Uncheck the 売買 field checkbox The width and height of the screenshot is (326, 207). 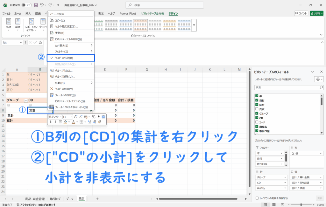(x=257, y=109)
